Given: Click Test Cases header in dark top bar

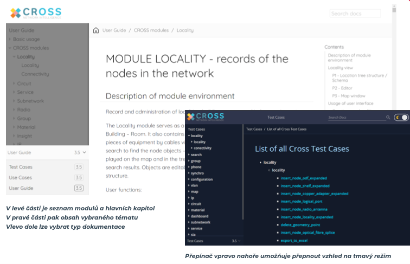Looking at the screenshot, I should click(x=276, y=117).
